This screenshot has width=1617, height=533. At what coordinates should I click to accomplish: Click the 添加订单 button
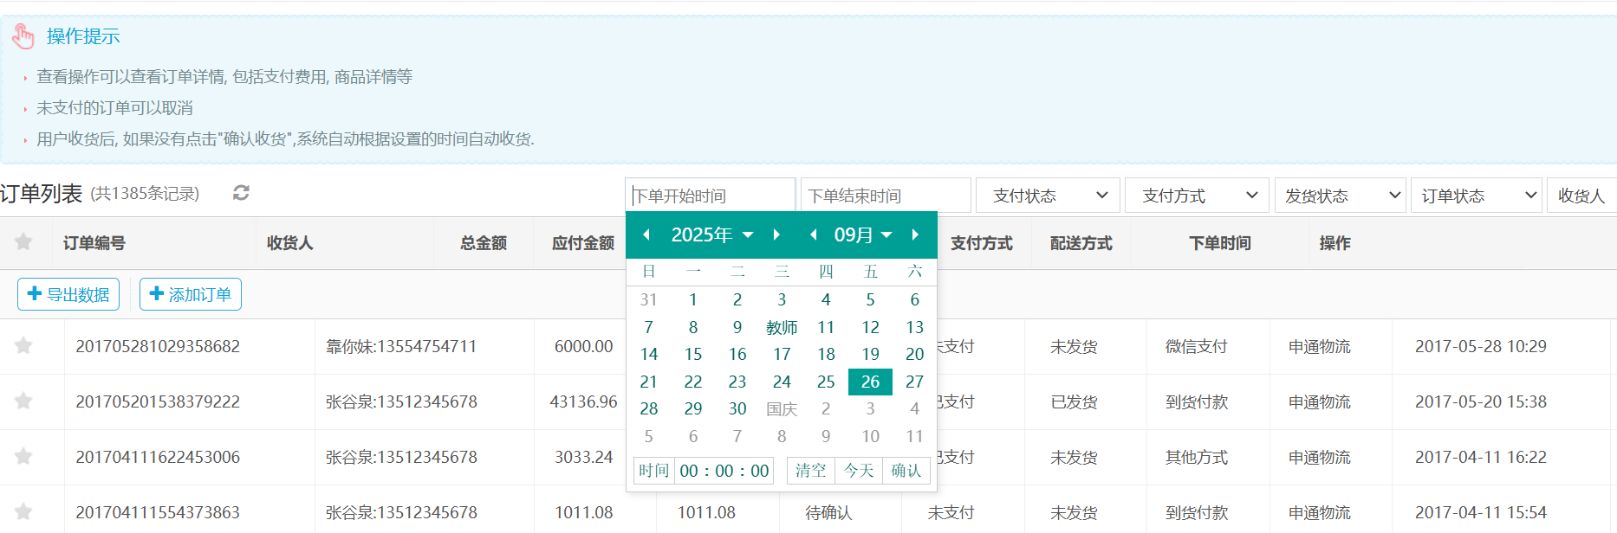(191, 294)
